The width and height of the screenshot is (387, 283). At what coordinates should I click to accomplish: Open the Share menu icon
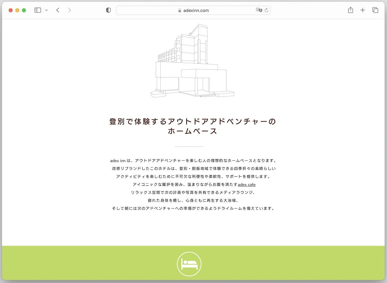point(351,10)
